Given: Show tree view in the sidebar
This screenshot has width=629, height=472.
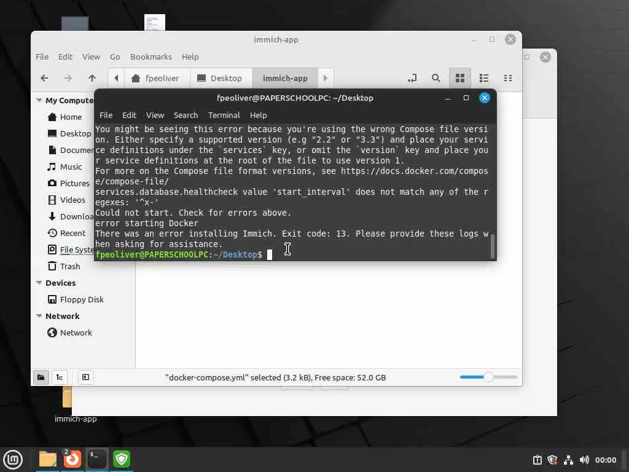Looking at the screenshot, I should 60,377.
